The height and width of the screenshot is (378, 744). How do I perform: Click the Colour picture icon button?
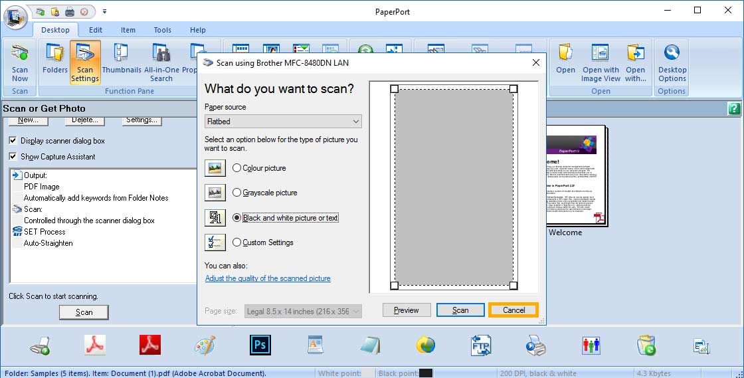click(215, 168)
